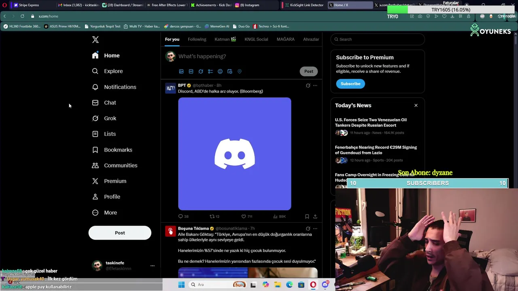Click the X logo in sidebar
518x291 pixels.
point(96,40)
